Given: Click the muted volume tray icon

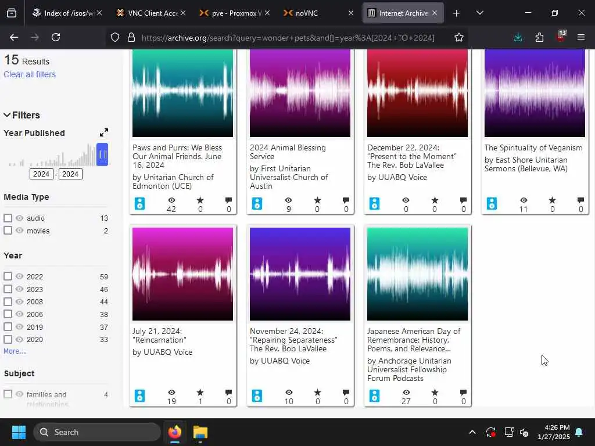Looking at the screenshot, I should coord(524,432).
